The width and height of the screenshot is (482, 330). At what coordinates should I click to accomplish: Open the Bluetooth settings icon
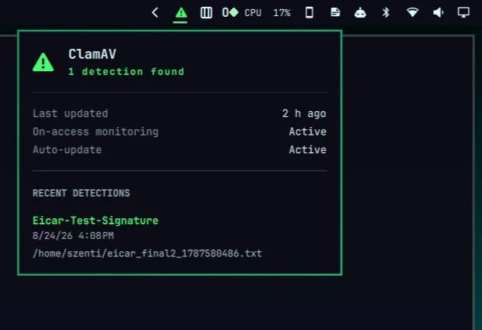(386, 12)
